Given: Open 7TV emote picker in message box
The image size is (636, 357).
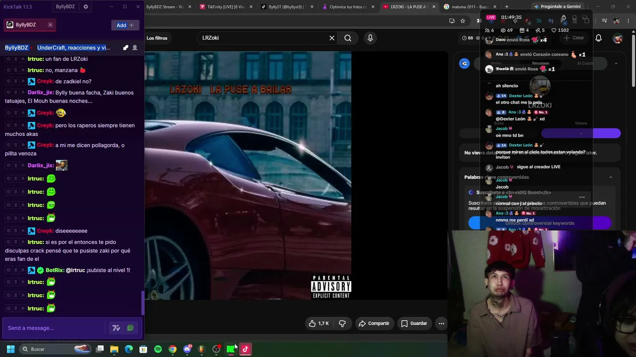Looking at the screenshot, I should (116, 328).
